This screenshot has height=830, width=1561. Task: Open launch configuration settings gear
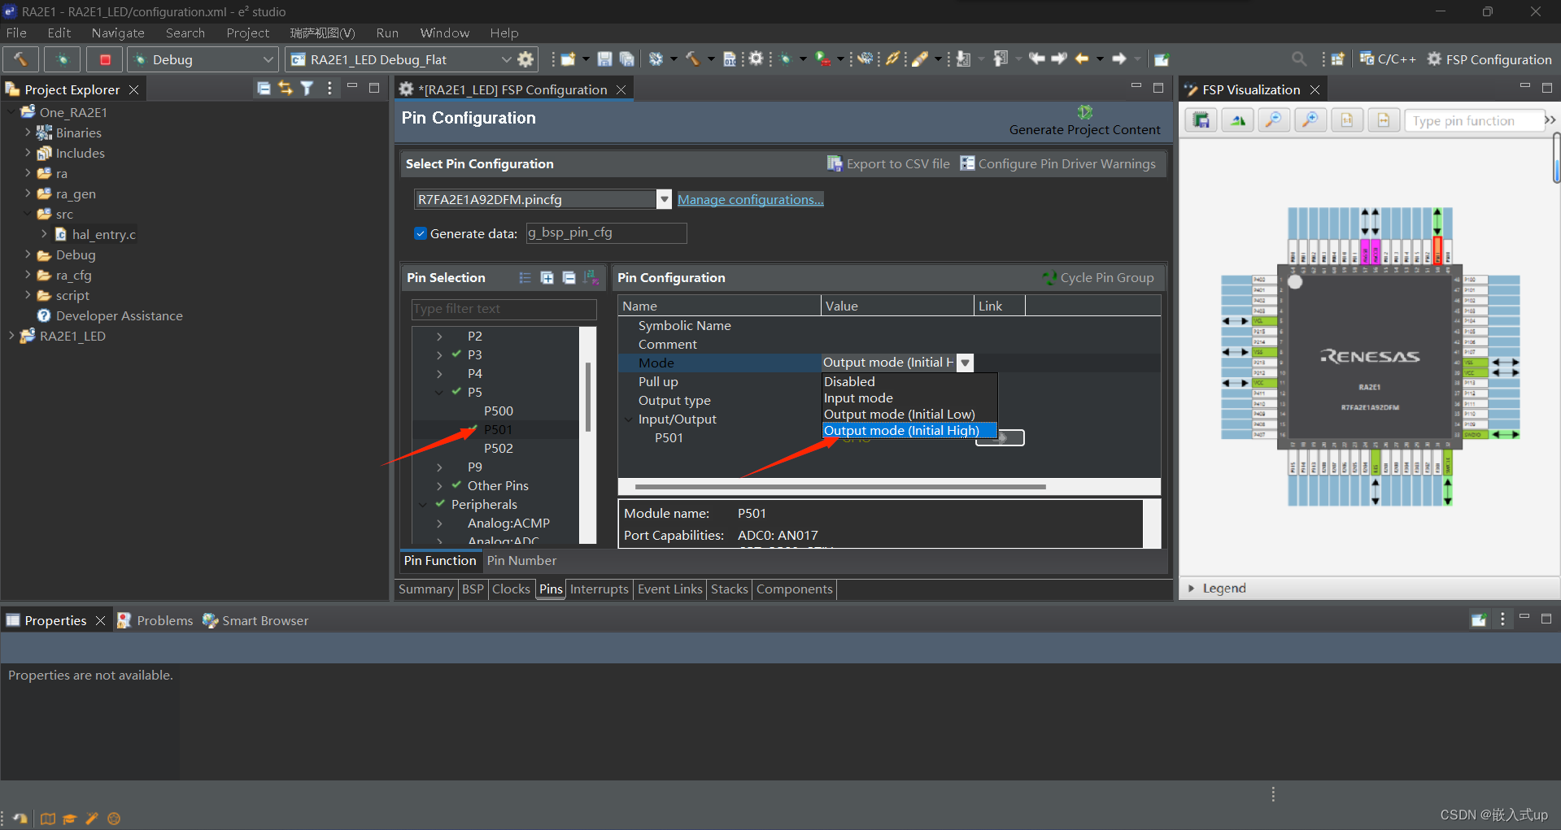(526, 59)
